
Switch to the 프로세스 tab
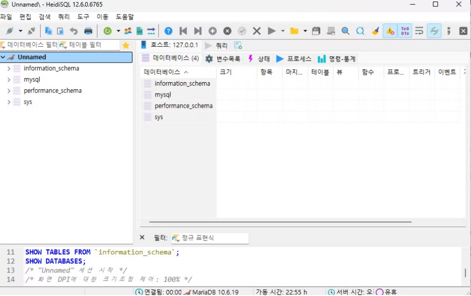pyautogui.click(x=294, y=59)
